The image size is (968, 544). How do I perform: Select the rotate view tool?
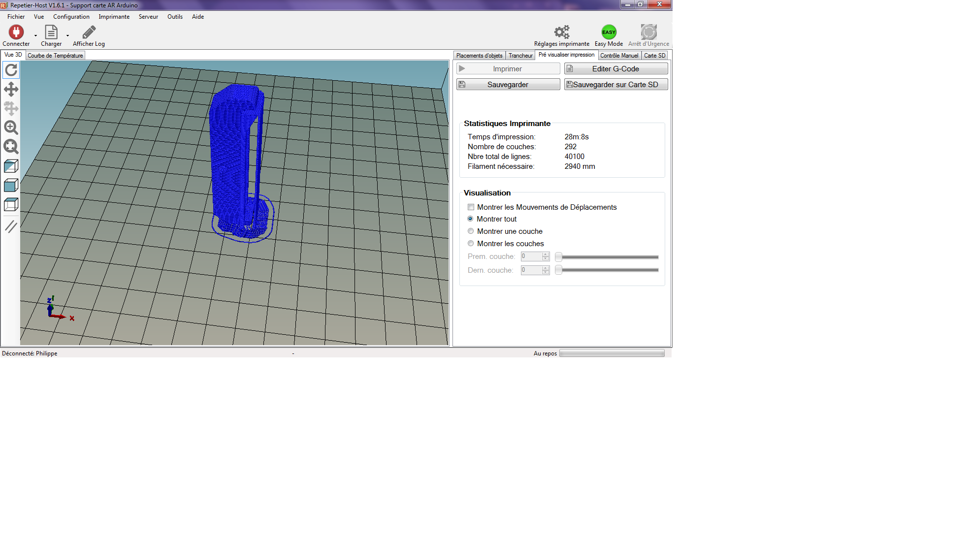(11, 70)
